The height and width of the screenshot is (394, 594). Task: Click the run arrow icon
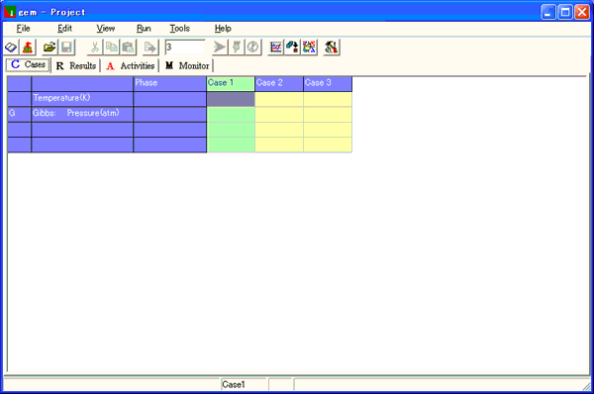click(x=220, y=48)
